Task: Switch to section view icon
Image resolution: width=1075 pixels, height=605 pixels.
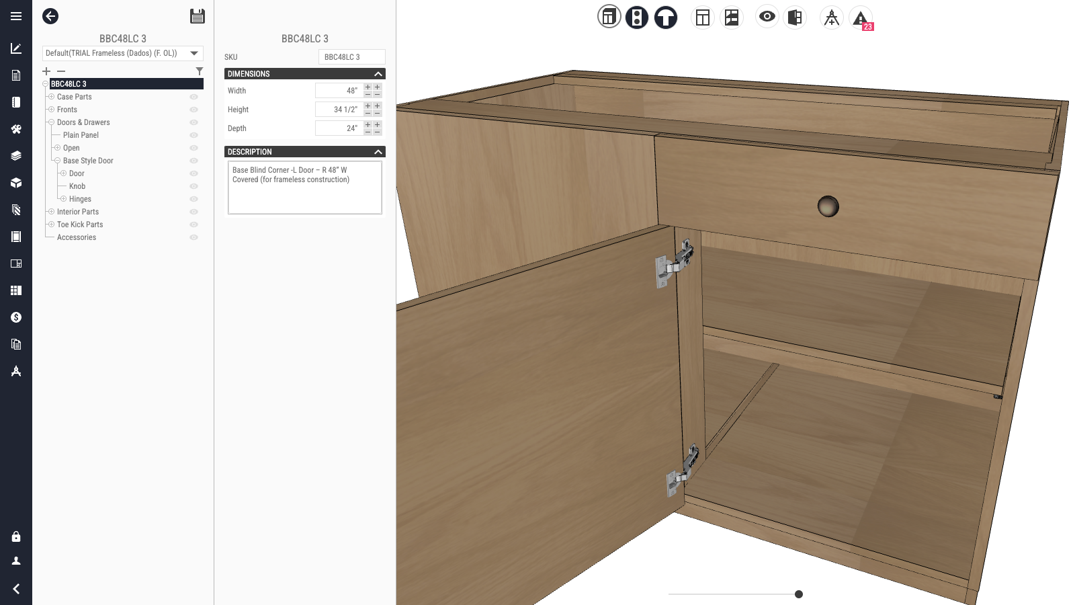Action: (x=732, y=17)
